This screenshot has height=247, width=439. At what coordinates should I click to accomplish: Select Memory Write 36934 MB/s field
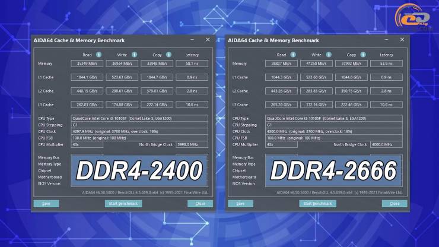coord(122,64)
